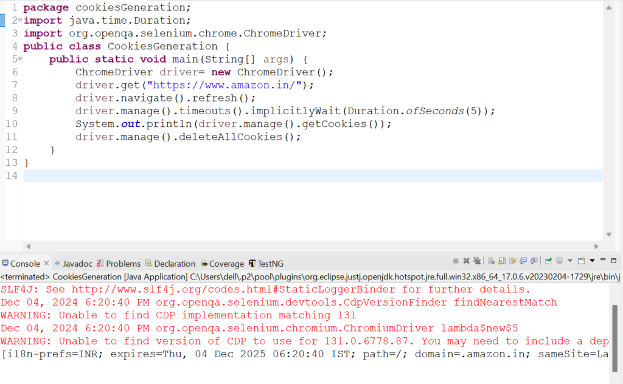Click the editor vertical scrollbar up arrow
The height and width of the screenshot is (384, 623).
pos(608,8)
